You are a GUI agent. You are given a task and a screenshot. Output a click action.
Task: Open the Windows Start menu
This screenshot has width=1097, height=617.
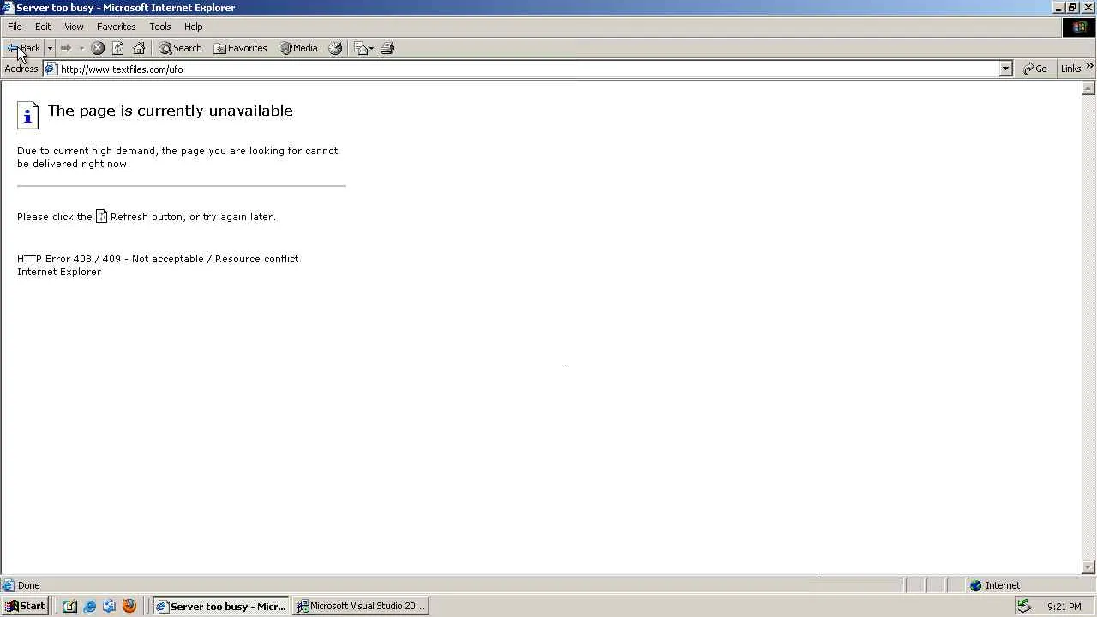pos(25,606)
